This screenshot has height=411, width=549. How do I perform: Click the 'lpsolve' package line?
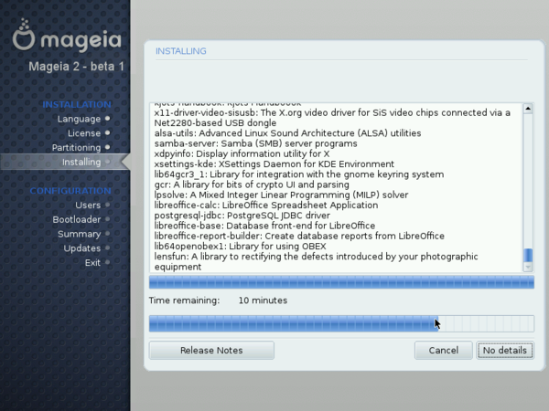pos(281,195)
